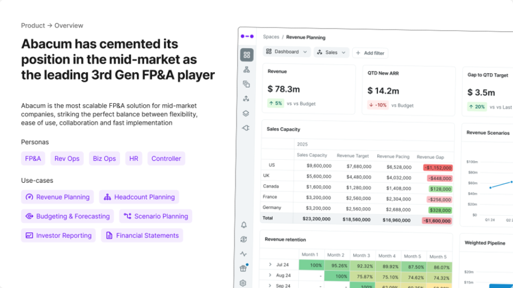Open the settings gear in the sidebar
513x288 pixels.
click(243, 283)
